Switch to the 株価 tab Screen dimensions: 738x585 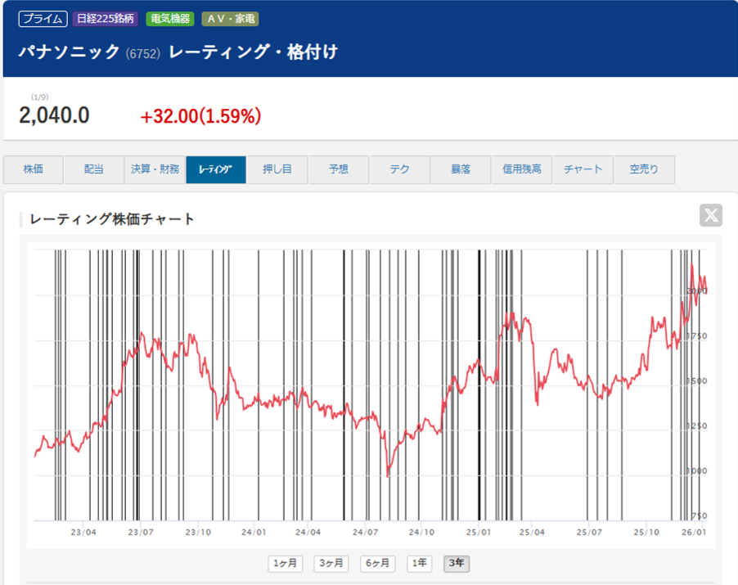tap(33, 169)
